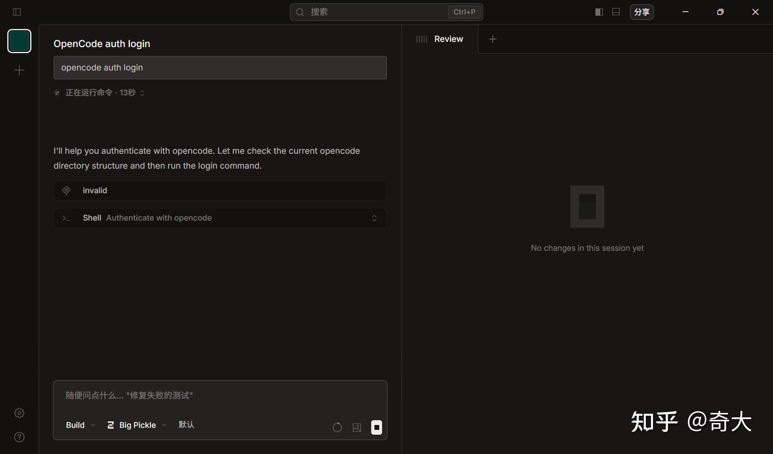Open the Big Pickle model dropdown
Screen dimensions: 773x454
pos(137,425)
